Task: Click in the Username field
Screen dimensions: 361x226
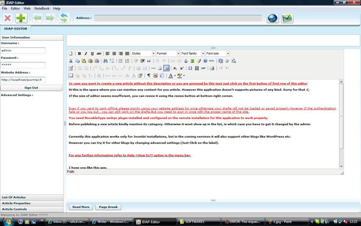Action: (23, 50)
